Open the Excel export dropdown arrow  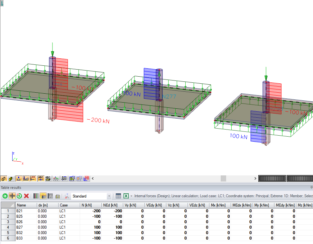[x=131, y=196]
